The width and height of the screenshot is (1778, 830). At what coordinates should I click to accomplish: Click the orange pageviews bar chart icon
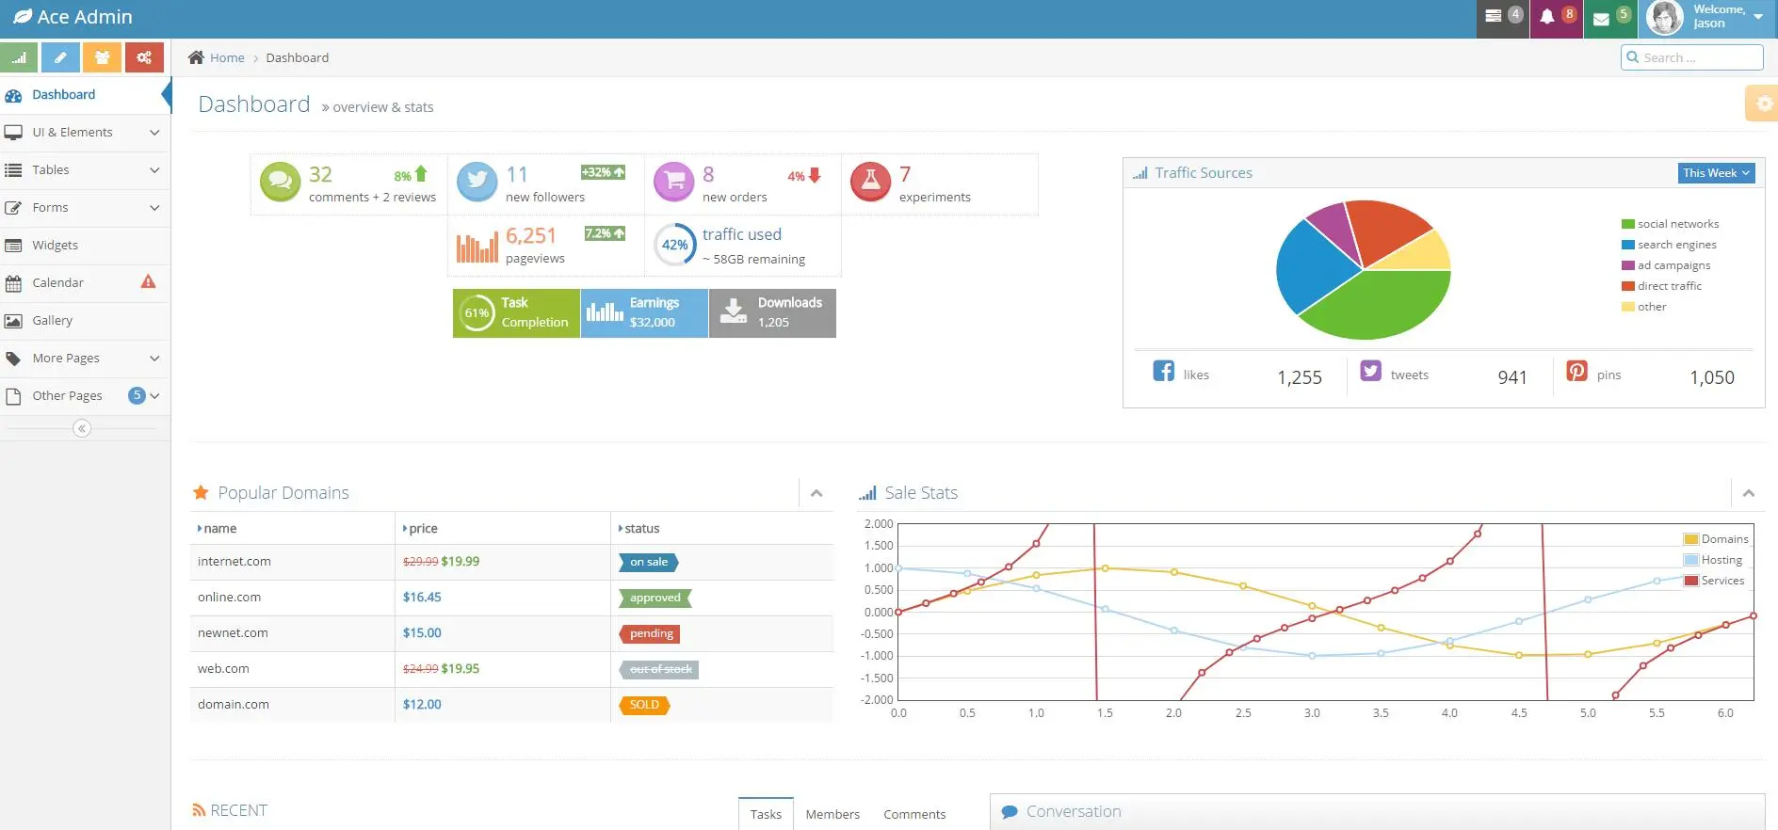477,247
